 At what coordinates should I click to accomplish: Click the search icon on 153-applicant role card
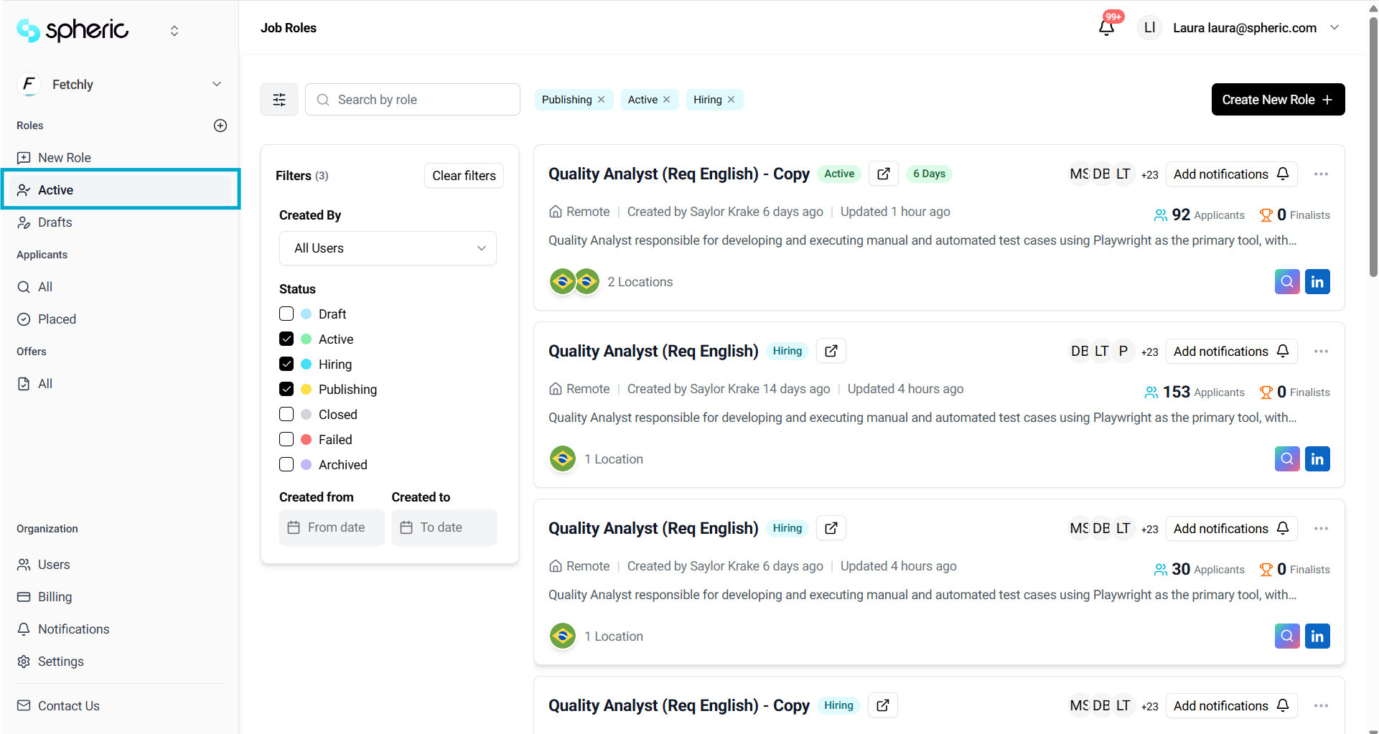1286,459
